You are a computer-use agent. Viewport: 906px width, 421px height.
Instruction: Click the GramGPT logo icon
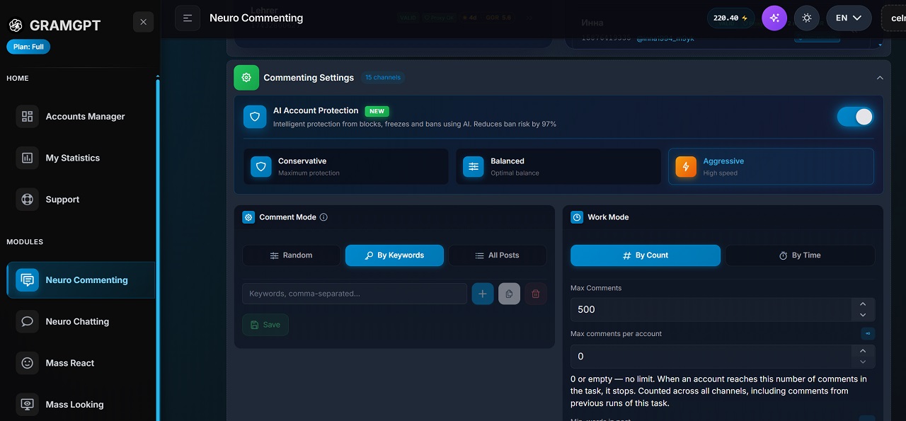[16, 25]
